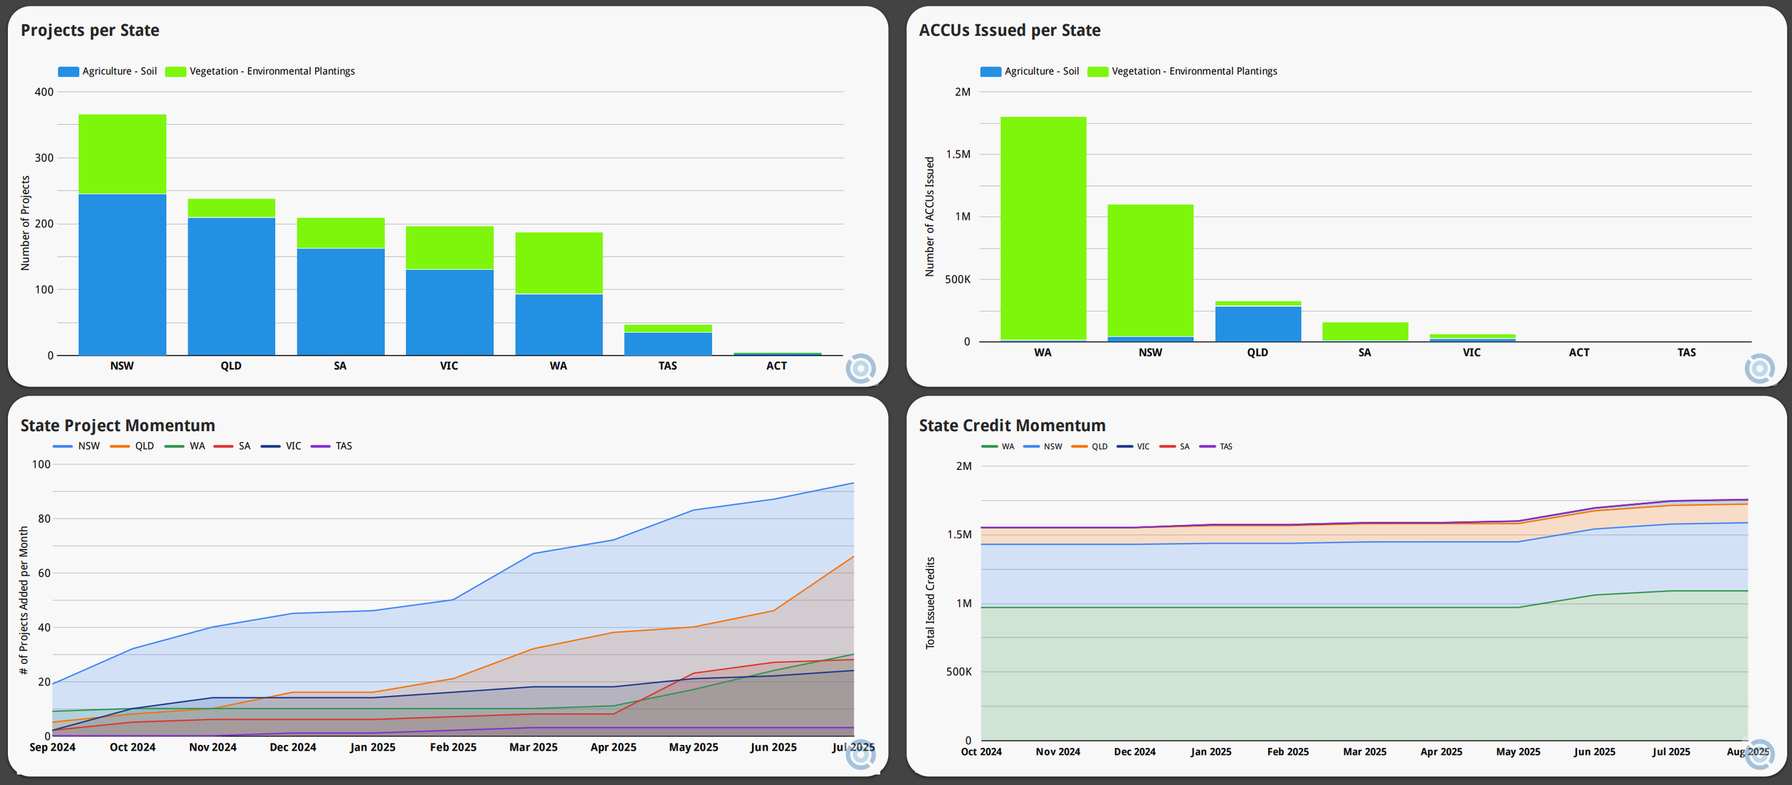The height and width of the screenshot is (785, 1792).
Task: Click QLD blue bar in ACCUs Issued per State
Action: pos(1258,324)
